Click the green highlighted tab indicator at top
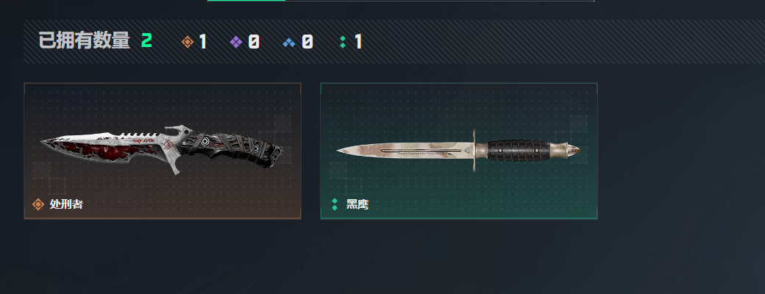765x294 pixels. click(x=246, y=1)
